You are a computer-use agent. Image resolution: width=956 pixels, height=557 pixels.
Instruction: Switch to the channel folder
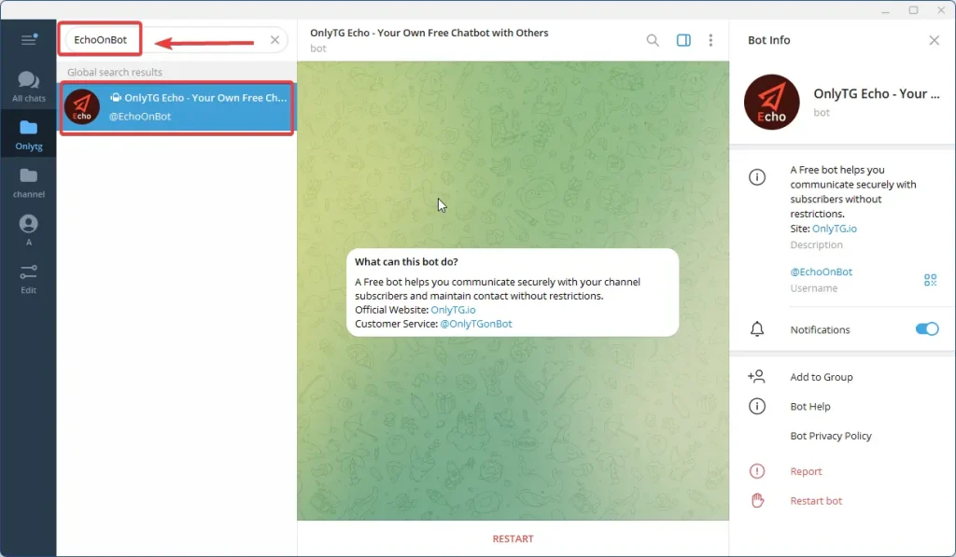[28, 183]
